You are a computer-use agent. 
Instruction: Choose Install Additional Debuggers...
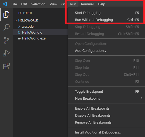[x=107, y=132]
